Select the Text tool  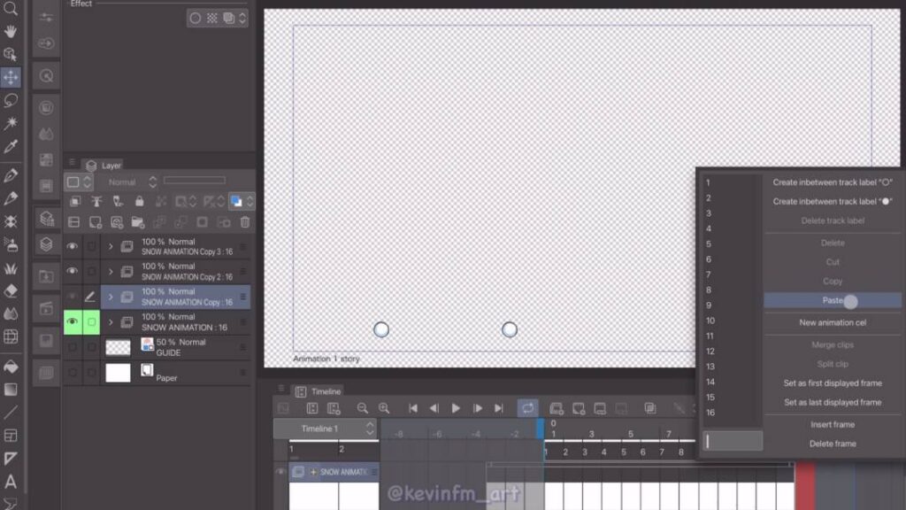click(11, 481)
